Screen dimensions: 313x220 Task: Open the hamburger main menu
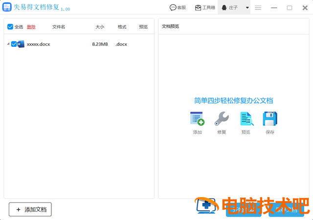point(258,8)
